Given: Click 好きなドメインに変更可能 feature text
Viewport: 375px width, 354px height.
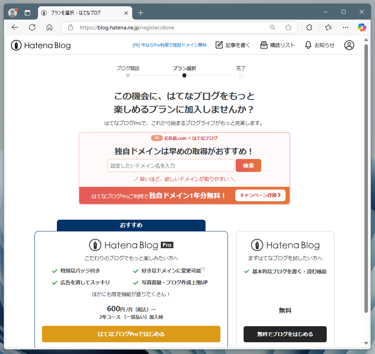Looking at the screenshot, I should pyautogui.click(x=171, y=271).
